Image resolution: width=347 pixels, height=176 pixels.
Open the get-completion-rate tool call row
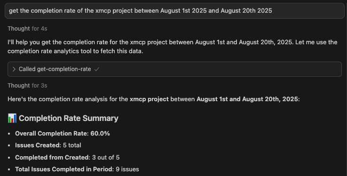tap(174, 69)
